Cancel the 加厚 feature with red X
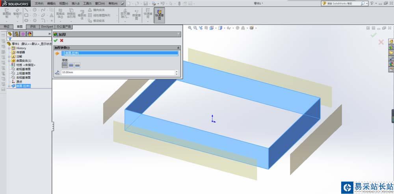Screen dimensions: 394x194 pos(61,40)
